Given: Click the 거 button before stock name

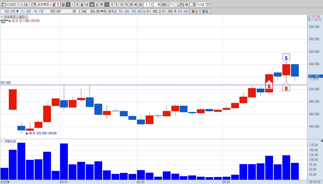Looking at the screenshot, I should pos(34,5).
